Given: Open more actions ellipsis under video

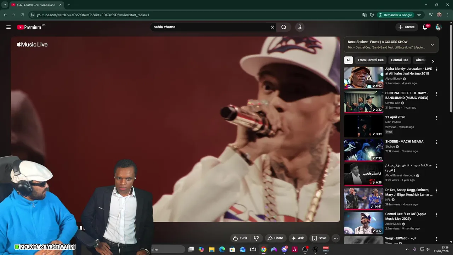Looking at the screenshot, I should pyautogui.click(x=336, y=238).
